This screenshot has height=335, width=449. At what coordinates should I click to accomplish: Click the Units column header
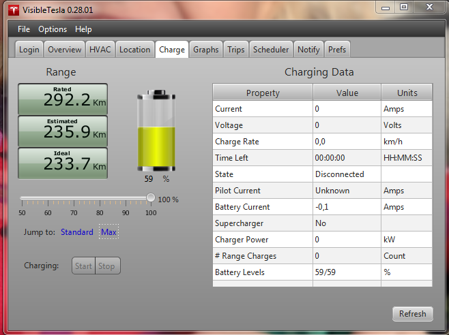[407, 93]
